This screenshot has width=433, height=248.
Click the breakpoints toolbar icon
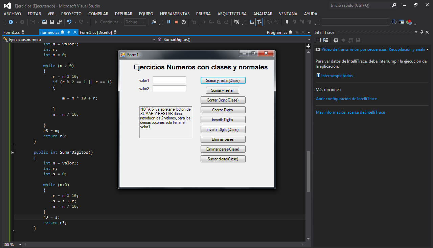[236, 22]
